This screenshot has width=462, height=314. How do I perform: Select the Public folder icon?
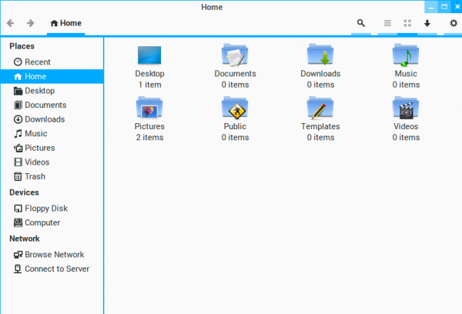tap(235, 108)
